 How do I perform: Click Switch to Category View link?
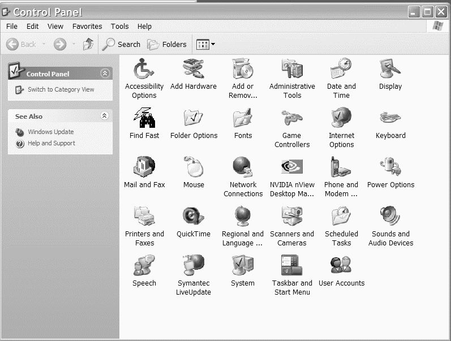pyautogui.click(x=61, y=89)
